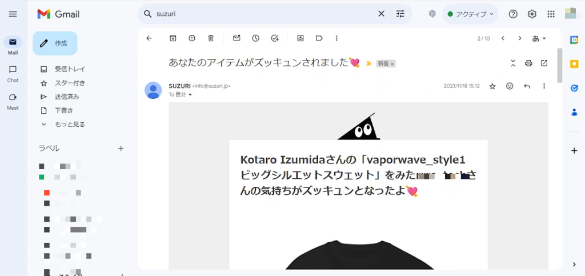This screenshot has width=585, height=276.
Task: Go to newer email with left chevron
Action: click(x=503, y=38)
